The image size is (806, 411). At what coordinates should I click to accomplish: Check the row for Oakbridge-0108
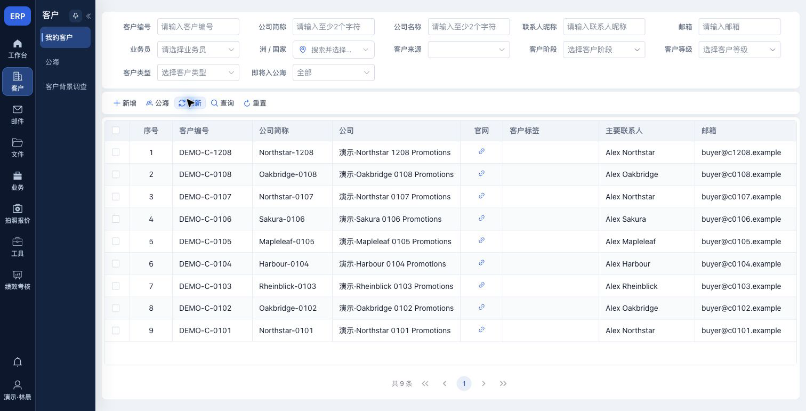click(x=116, y=174)
